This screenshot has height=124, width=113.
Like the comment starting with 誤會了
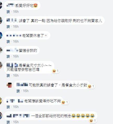coord(8,27)
